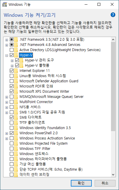119x190 pixels.
Task: Expand the MultiPoint Connector node
Action: pos(7,102)
